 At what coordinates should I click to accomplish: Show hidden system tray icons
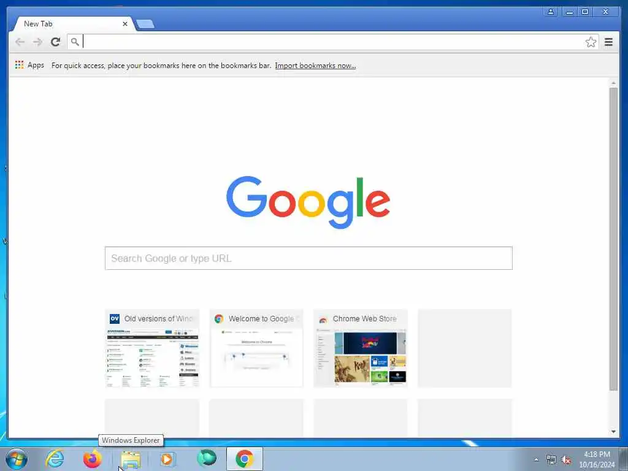pyautogui.click(x=536, y=459)
